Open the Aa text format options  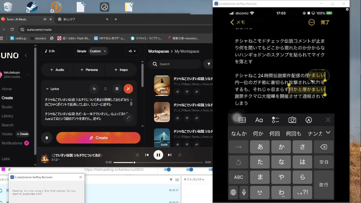tap(259, 120)
